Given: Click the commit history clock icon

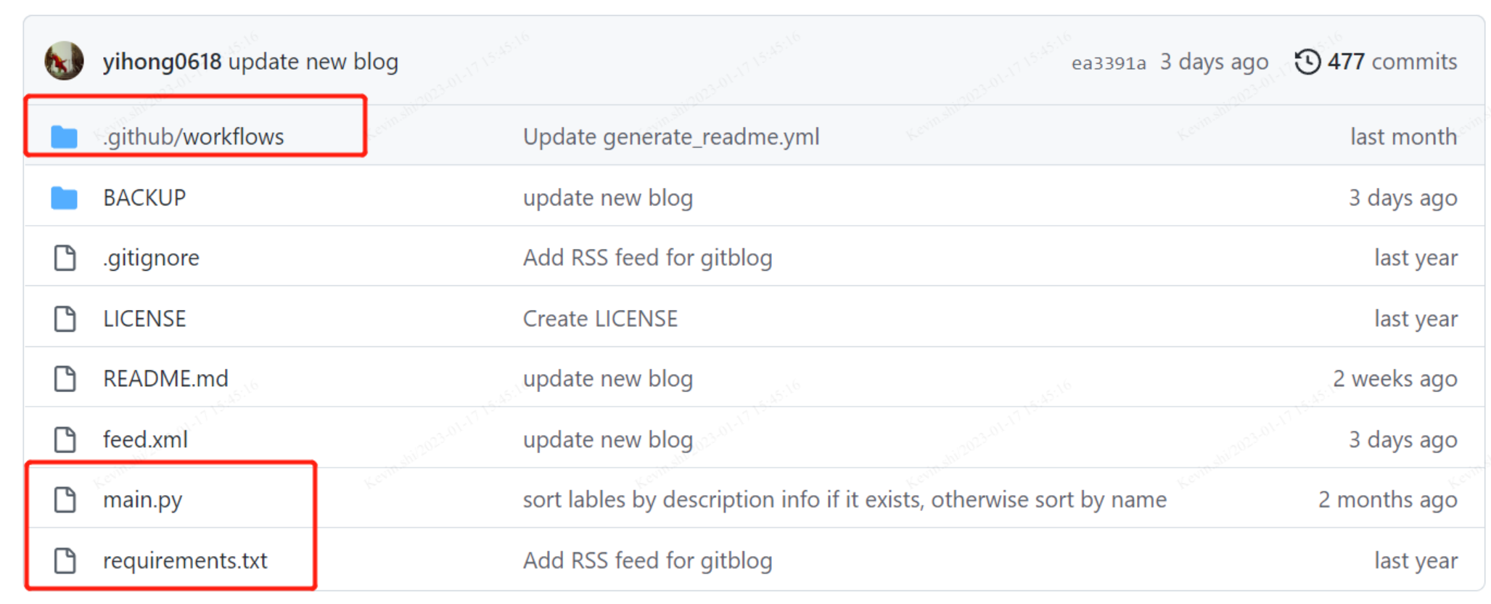Looking at the screenshot, I should click(1307, 62).
